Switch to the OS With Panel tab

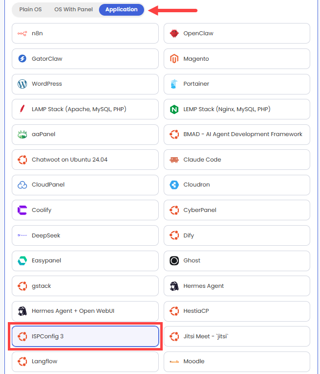pos(74,9)
